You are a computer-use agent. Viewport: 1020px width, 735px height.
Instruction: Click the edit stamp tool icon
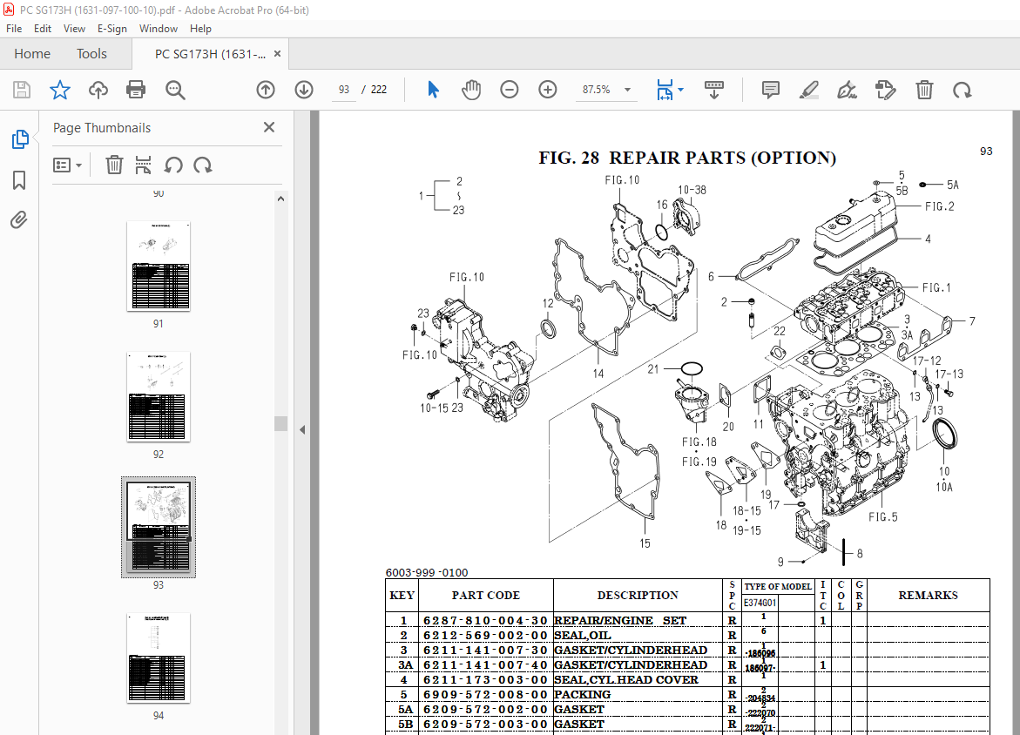[x=885, y=90]
